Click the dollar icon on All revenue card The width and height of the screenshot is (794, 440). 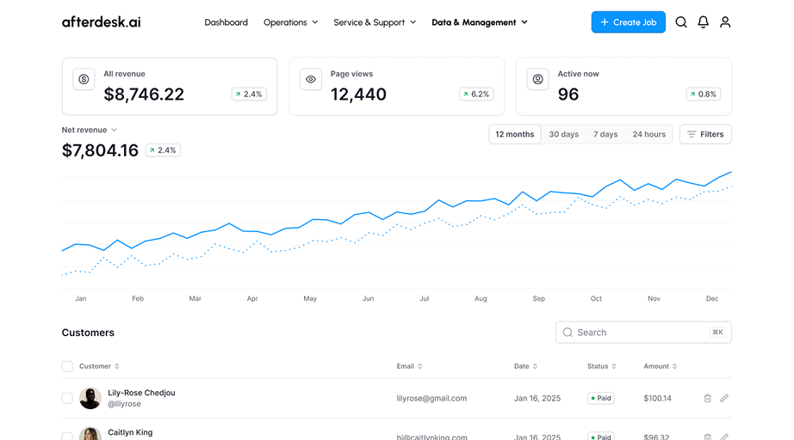pos(84,79)
